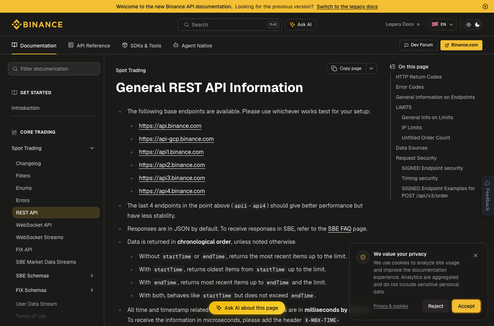Viewport: 494px width, 326px height.
Task: Click the On this page list icon
Action: coord(393,67)
